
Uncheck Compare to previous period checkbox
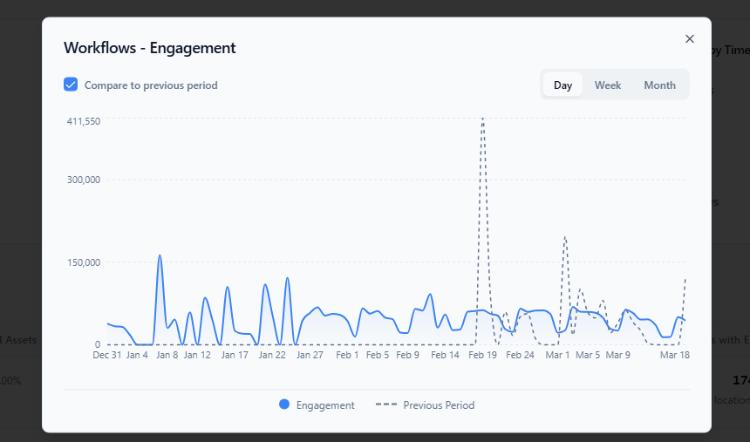71,85
